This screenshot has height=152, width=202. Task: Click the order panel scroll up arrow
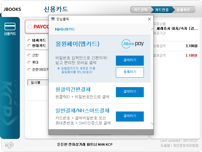pos(152,29)
